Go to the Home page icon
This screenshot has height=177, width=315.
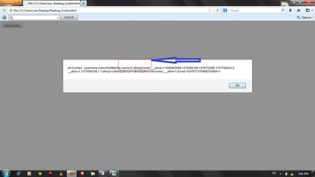point(299,11)
